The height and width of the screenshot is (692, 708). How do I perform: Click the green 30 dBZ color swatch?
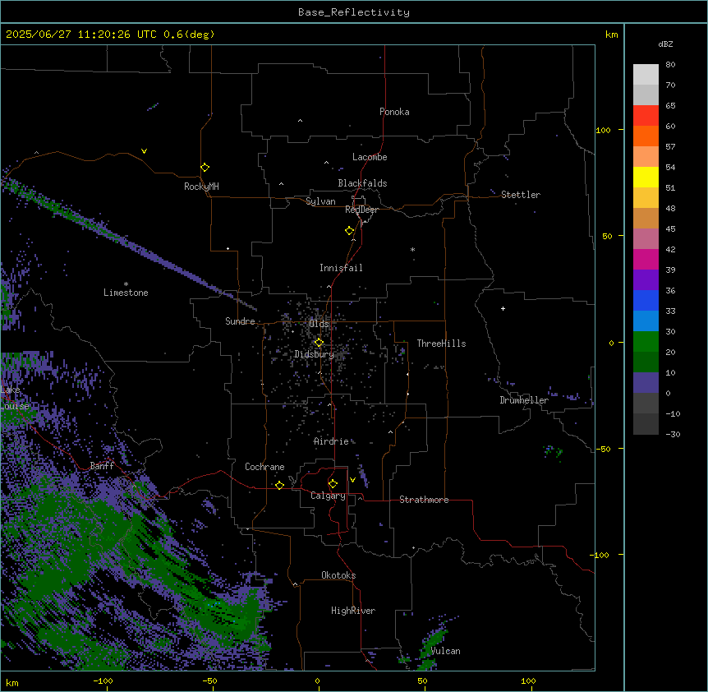(x=646, y=342)
